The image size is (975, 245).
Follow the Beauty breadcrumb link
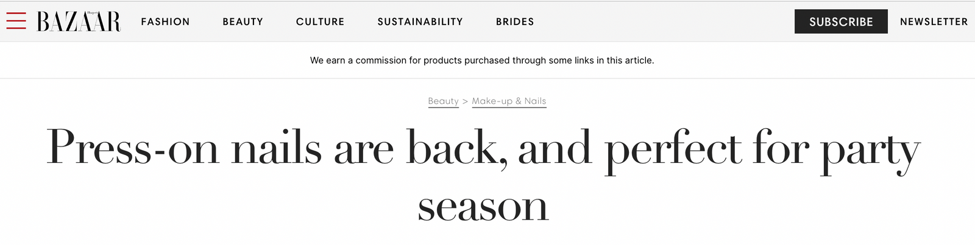point(443,101)
